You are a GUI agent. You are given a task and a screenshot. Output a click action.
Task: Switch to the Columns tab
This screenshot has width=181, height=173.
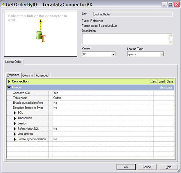coord(28,75)
